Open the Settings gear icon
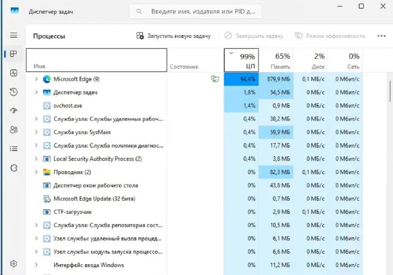393x275 pixels. (14, 264)
